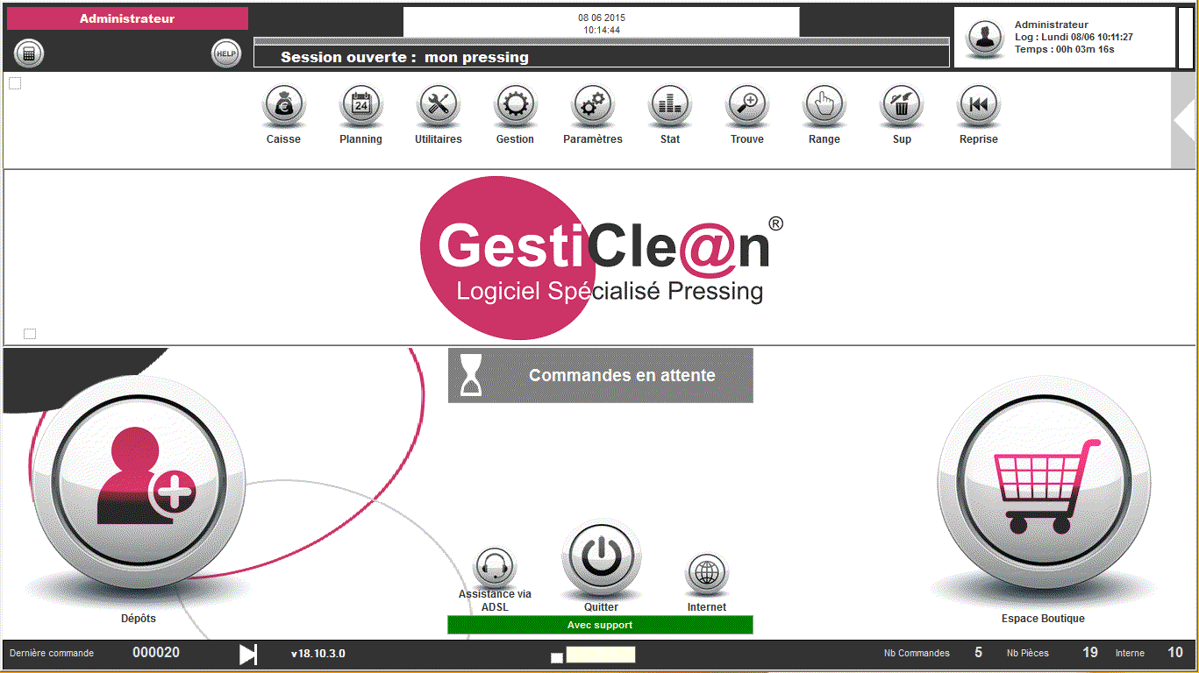Click the Administrateur user avatar icon
Viewport: 1199px width, 673px height.
(x=985, y=38)
